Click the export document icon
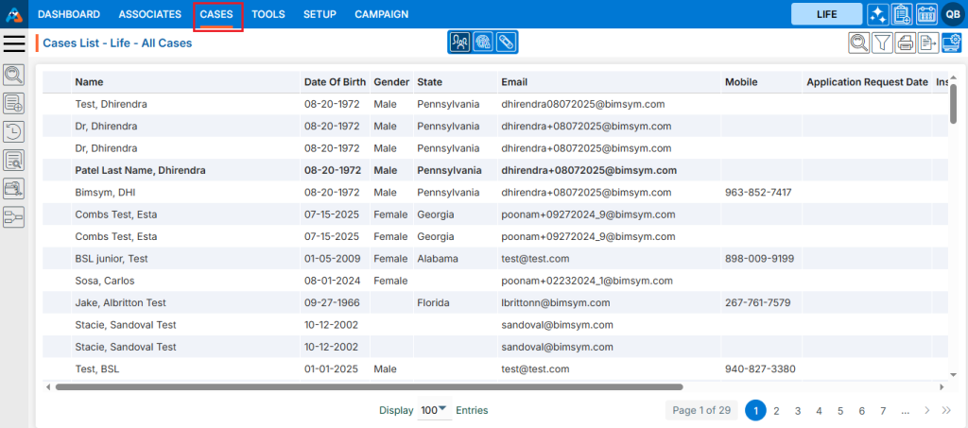968x428 pixels. click(x=928, y=43)
